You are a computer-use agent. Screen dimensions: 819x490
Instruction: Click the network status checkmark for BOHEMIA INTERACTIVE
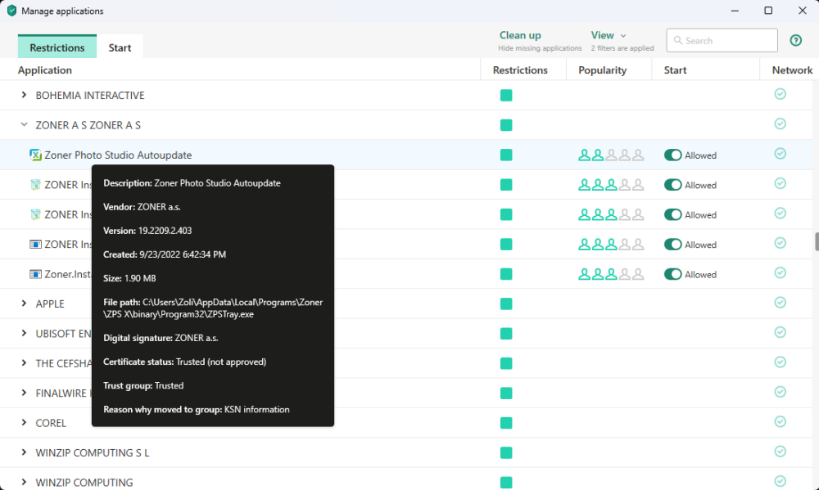780,94
